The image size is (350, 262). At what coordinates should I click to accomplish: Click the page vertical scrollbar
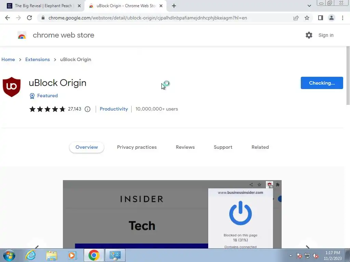(348, 76)
